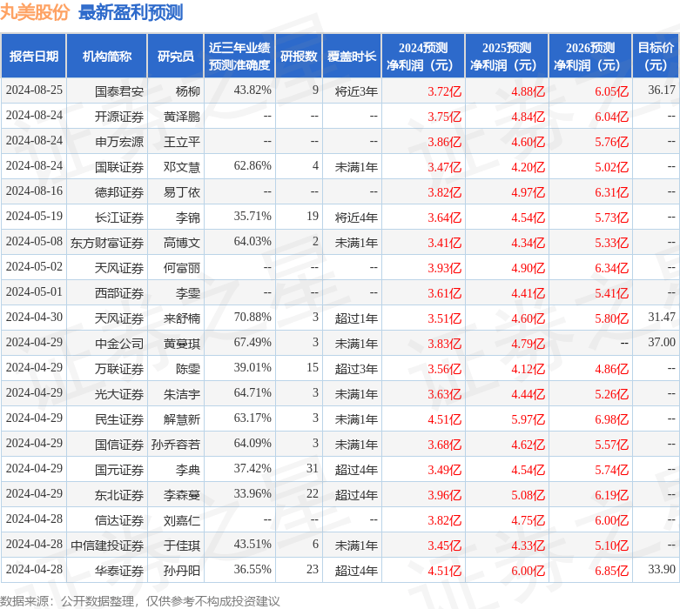This screenshot has width=680, height=609.
Task: Click researcher name 李锦
Action: [x=188, y=217]
